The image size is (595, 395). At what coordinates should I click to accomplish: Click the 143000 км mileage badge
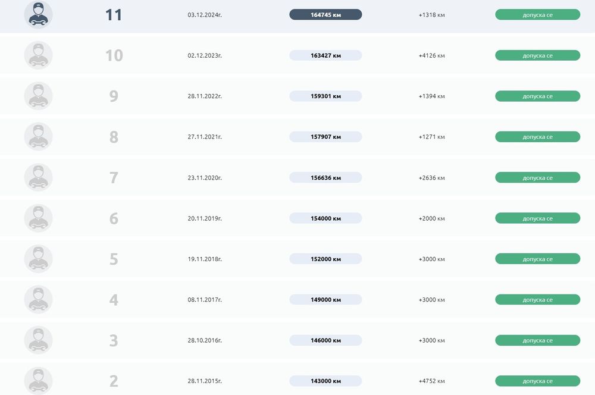[325, 381]
